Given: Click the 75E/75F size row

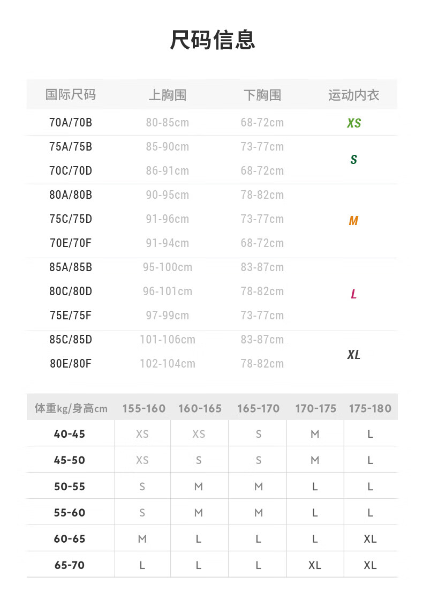Looking at the screenshot, I should [x=211, y=316].
